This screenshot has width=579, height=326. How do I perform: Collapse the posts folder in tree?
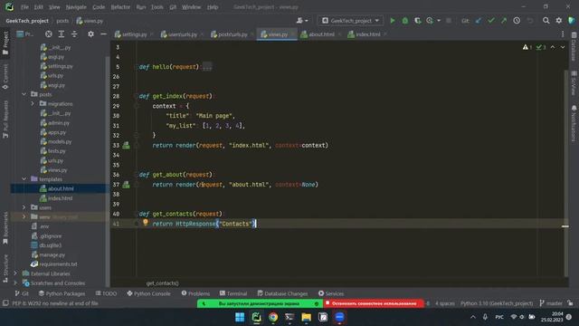24,94
